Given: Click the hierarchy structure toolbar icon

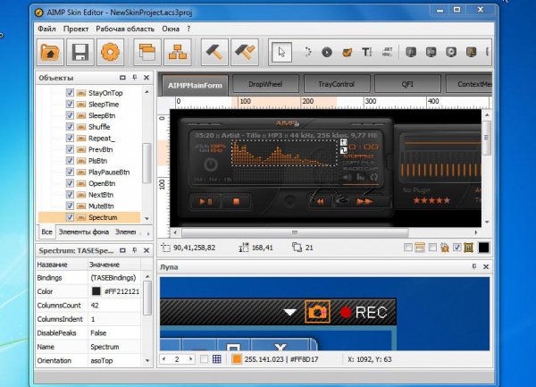Looking at the screenshot, I should (x=178, y=53).
